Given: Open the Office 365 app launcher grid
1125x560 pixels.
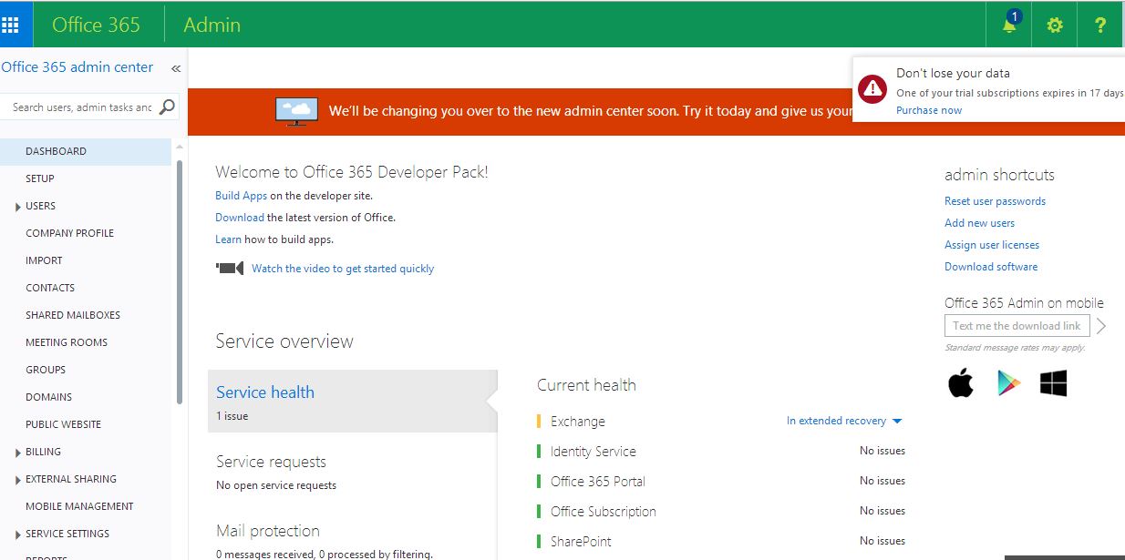Looking at the screenshot, I should pos(14,24).
